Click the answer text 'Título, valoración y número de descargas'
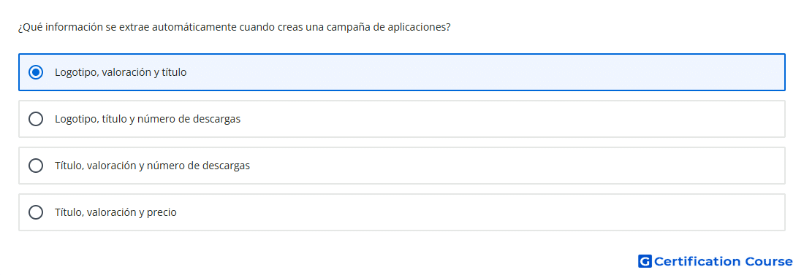This screenshot has width=804, height=275. (x=152, y=166)
